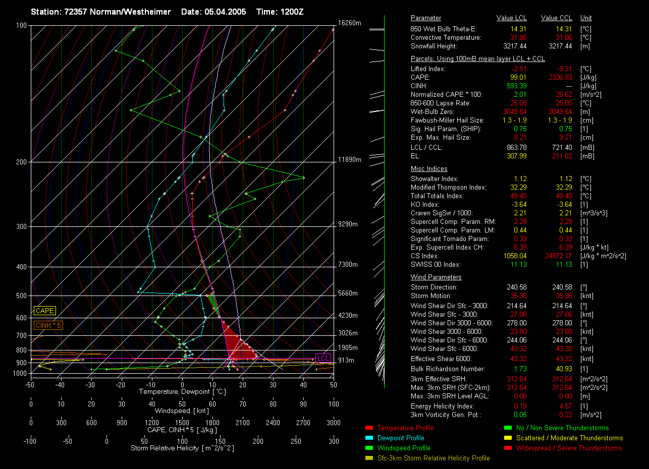Viewport: 649px width, 469px height.
Task: Click the green No / Non Severe Thunderstorms swatch
Action: [507, 428]
